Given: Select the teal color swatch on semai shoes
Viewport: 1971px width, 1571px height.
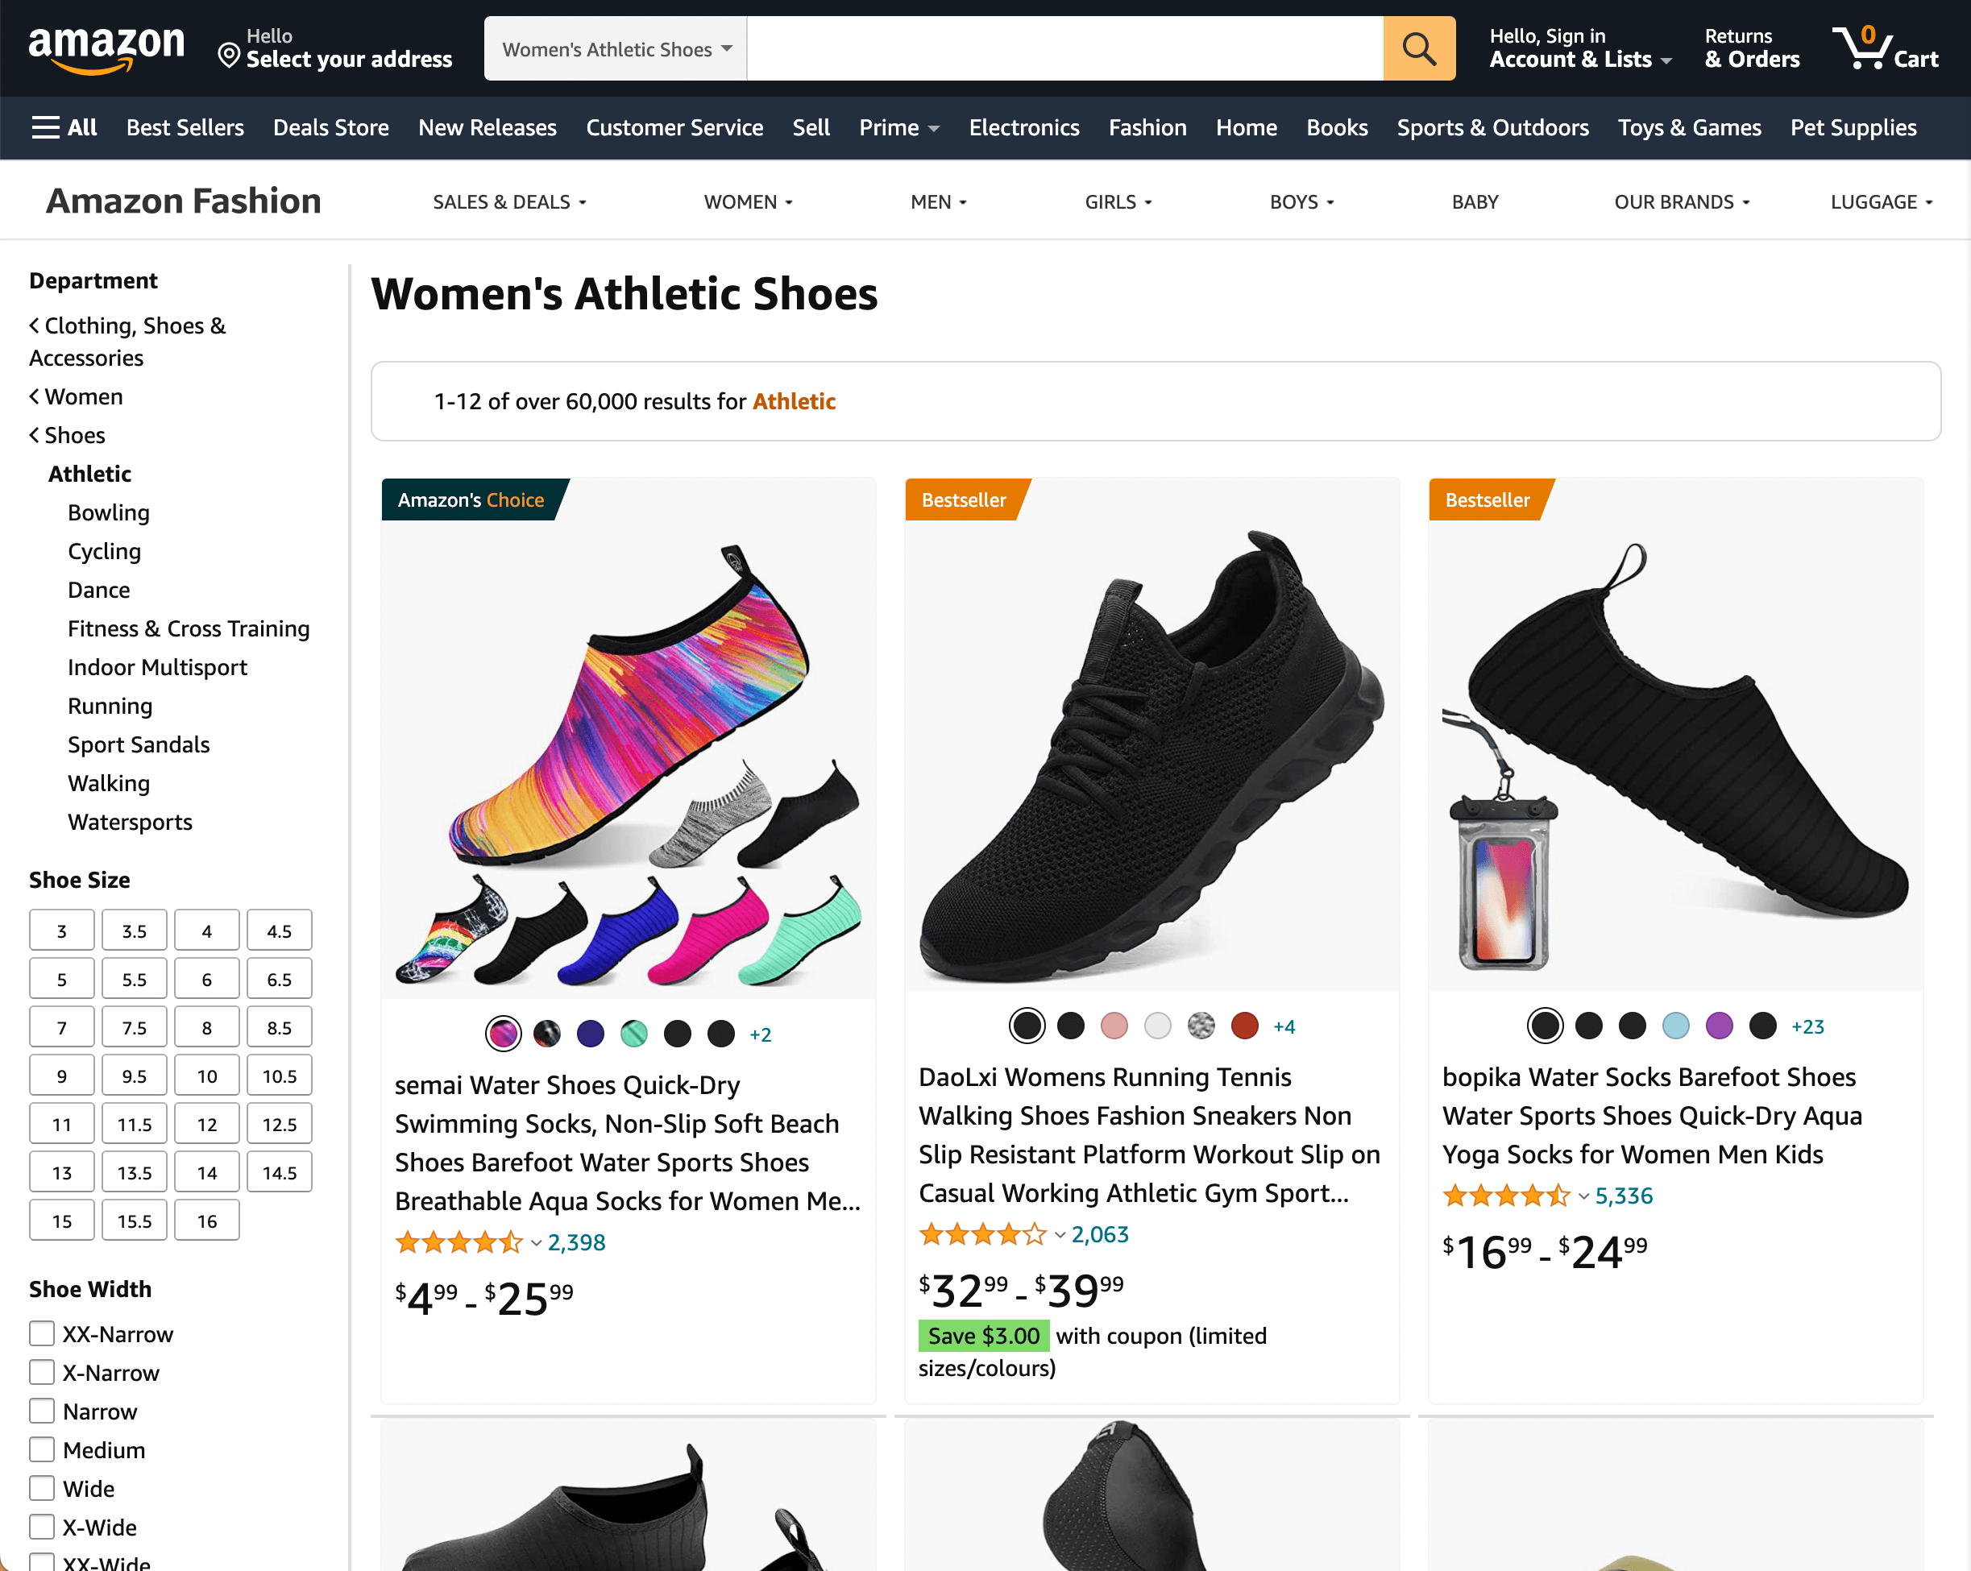Looking at the screenshot, I should click(x=633, y=1033).
